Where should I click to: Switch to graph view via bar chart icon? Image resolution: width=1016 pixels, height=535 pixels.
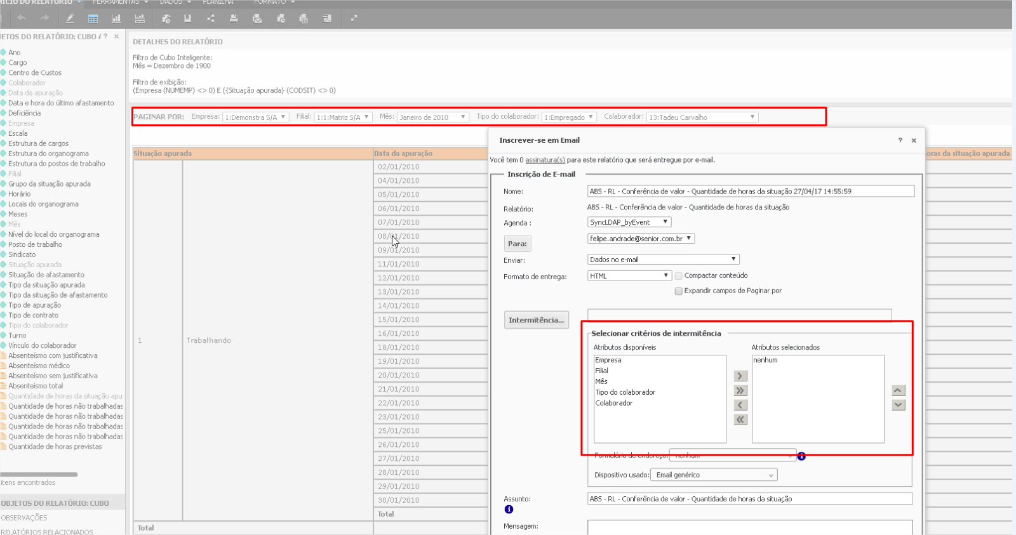(116, 18)
